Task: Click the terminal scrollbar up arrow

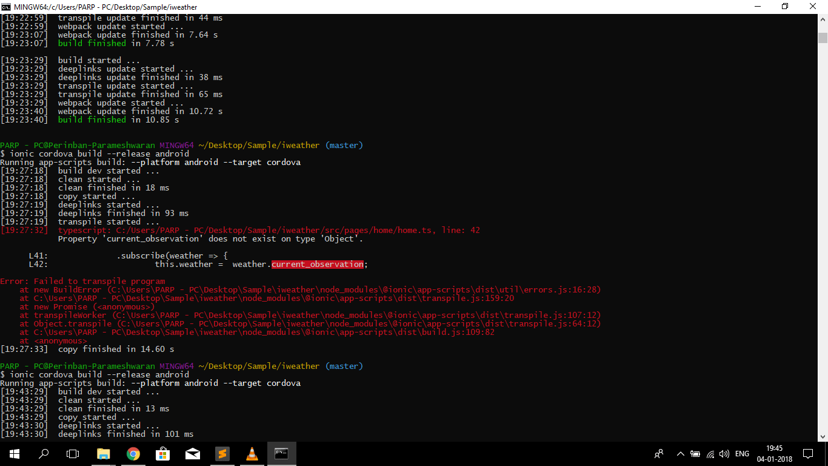Action: pyautogui.click(x=823, y=21)
